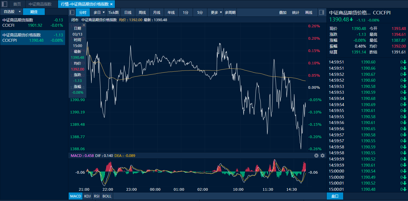Select CCICFI 中证商品期货指数 in watchlist
Image resolution: width=408 pixels, height=201 pixels.
32,23
